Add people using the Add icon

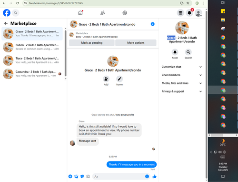pyautogui.click(x=106, y=79)
